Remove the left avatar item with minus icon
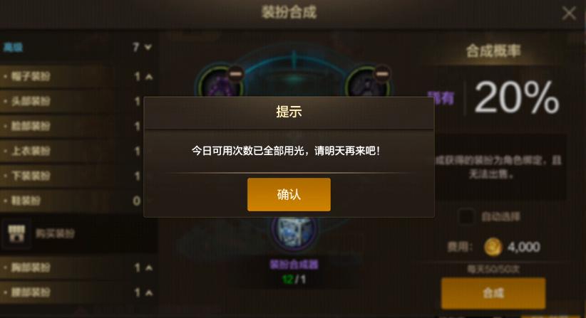The height and width of the screenshot is (318, 586). point(236,74)
